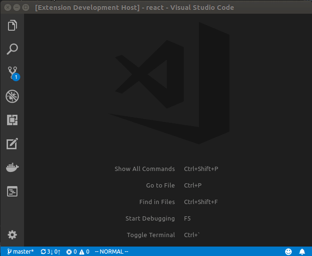This screenshot has width=312, height=256.
Task: Click the Ctrl+Shift+P shortcut label
Action: click(x=201, y=169)
